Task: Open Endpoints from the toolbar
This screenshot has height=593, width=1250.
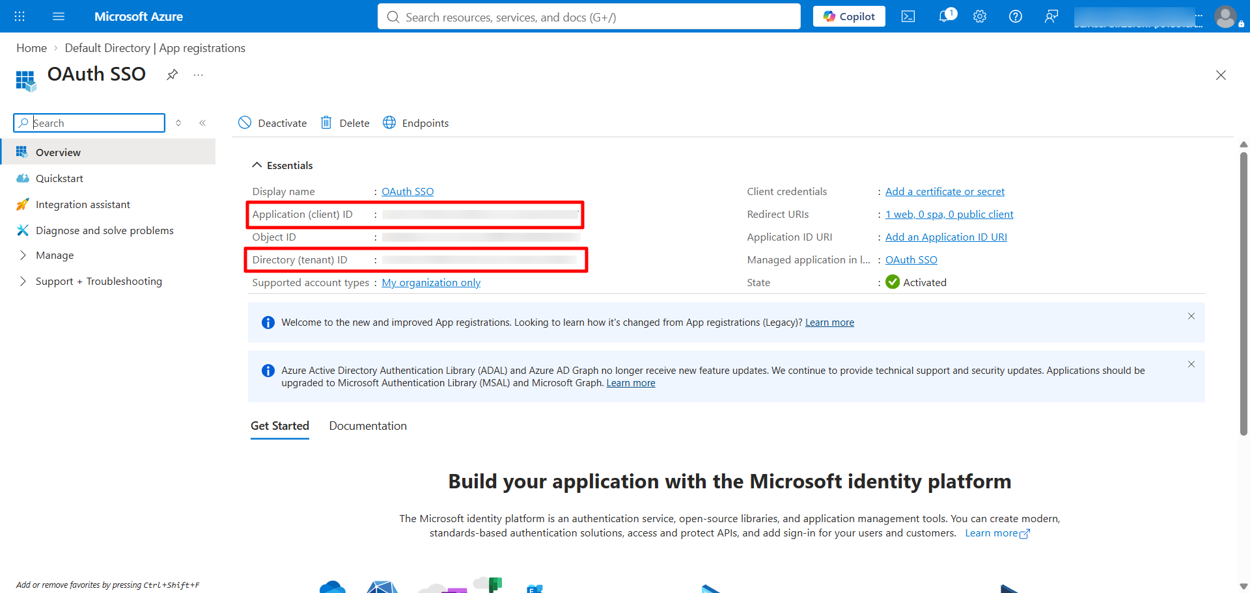Action: (416, 123)
